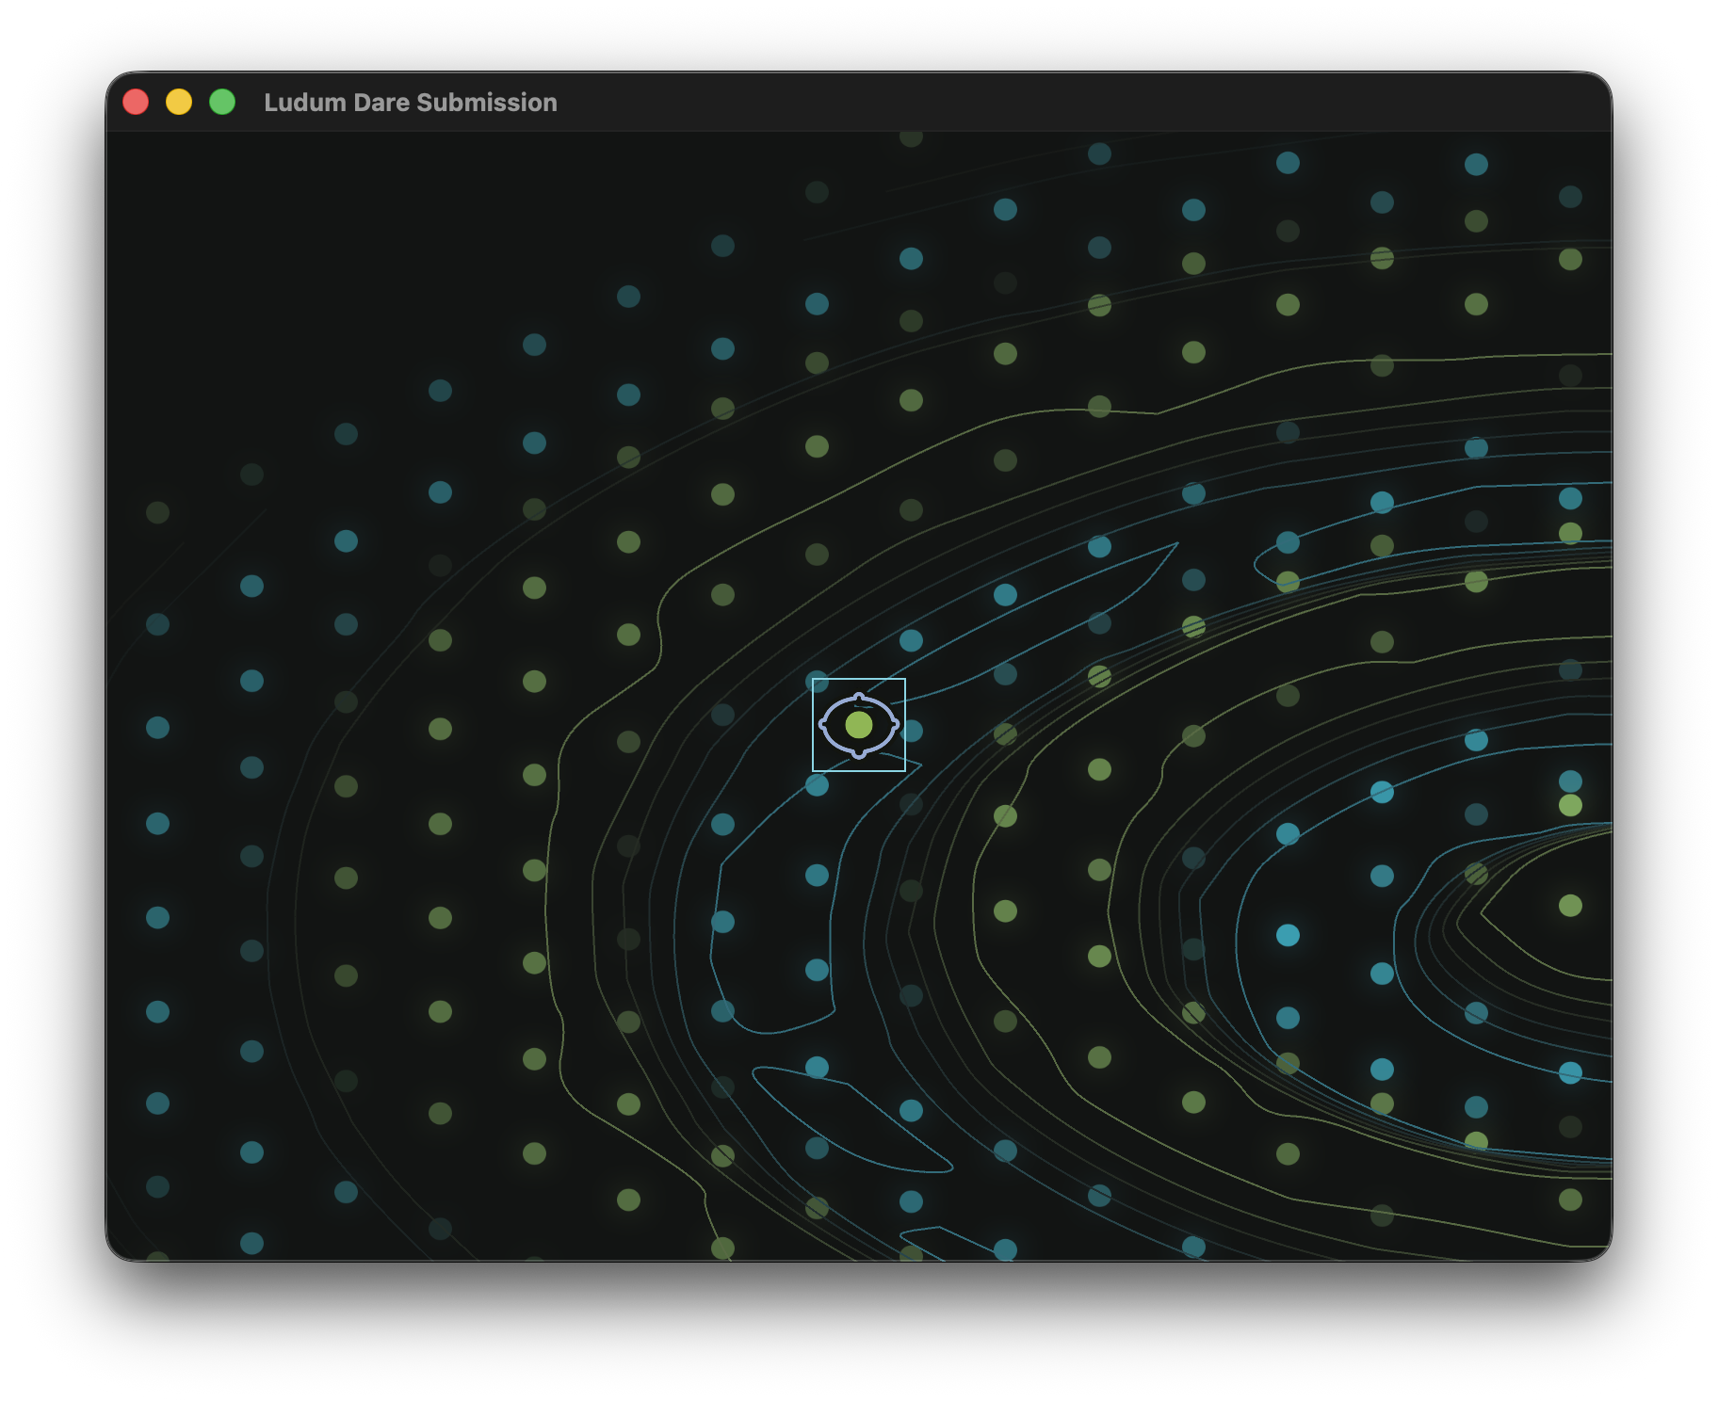Close the Ludum Dare Submission window
1718x1401 pixels.
pyautogui.click(x=136, y=102)
